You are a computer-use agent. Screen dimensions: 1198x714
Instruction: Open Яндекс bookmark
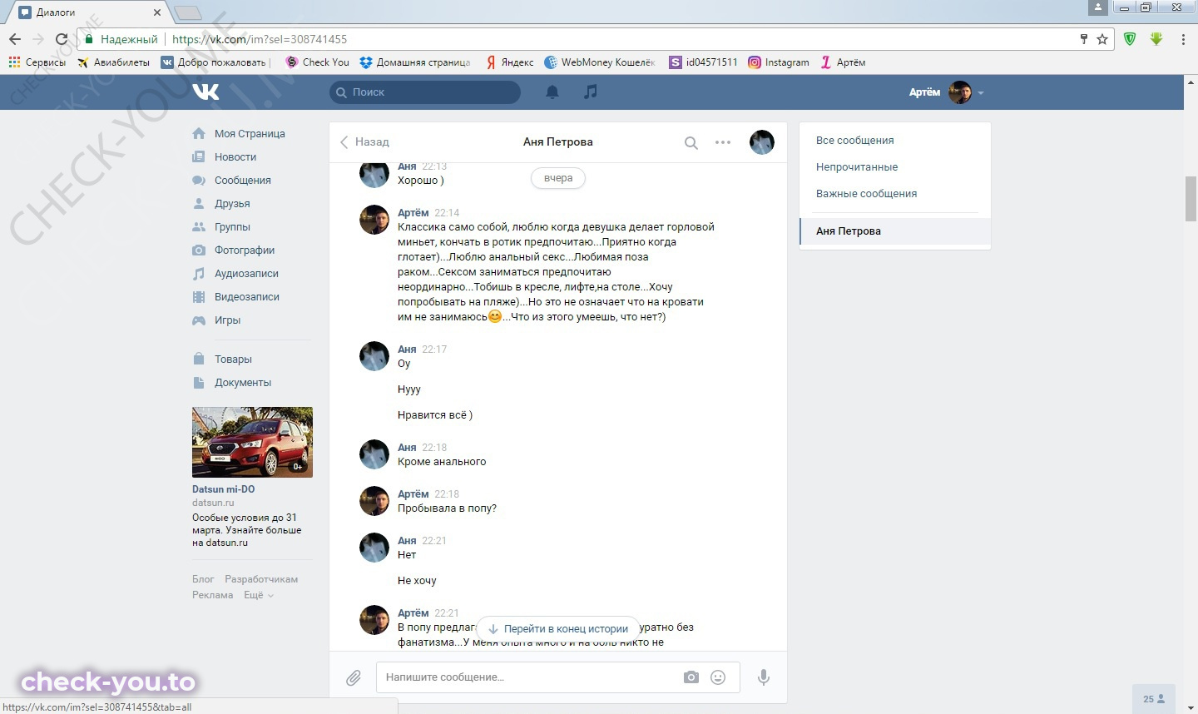pos(509,62)
